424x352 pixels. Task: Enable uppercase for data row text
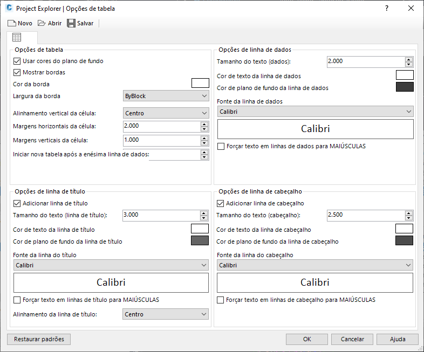click(x=221, y=146)
